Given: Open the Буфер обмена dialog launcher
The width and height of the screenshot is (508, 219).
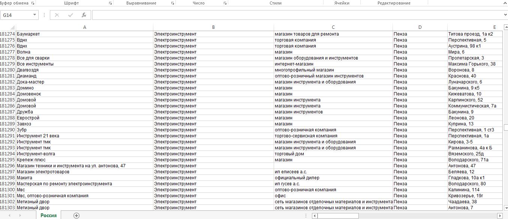Looking at the screenshot, I should [33, 3].
